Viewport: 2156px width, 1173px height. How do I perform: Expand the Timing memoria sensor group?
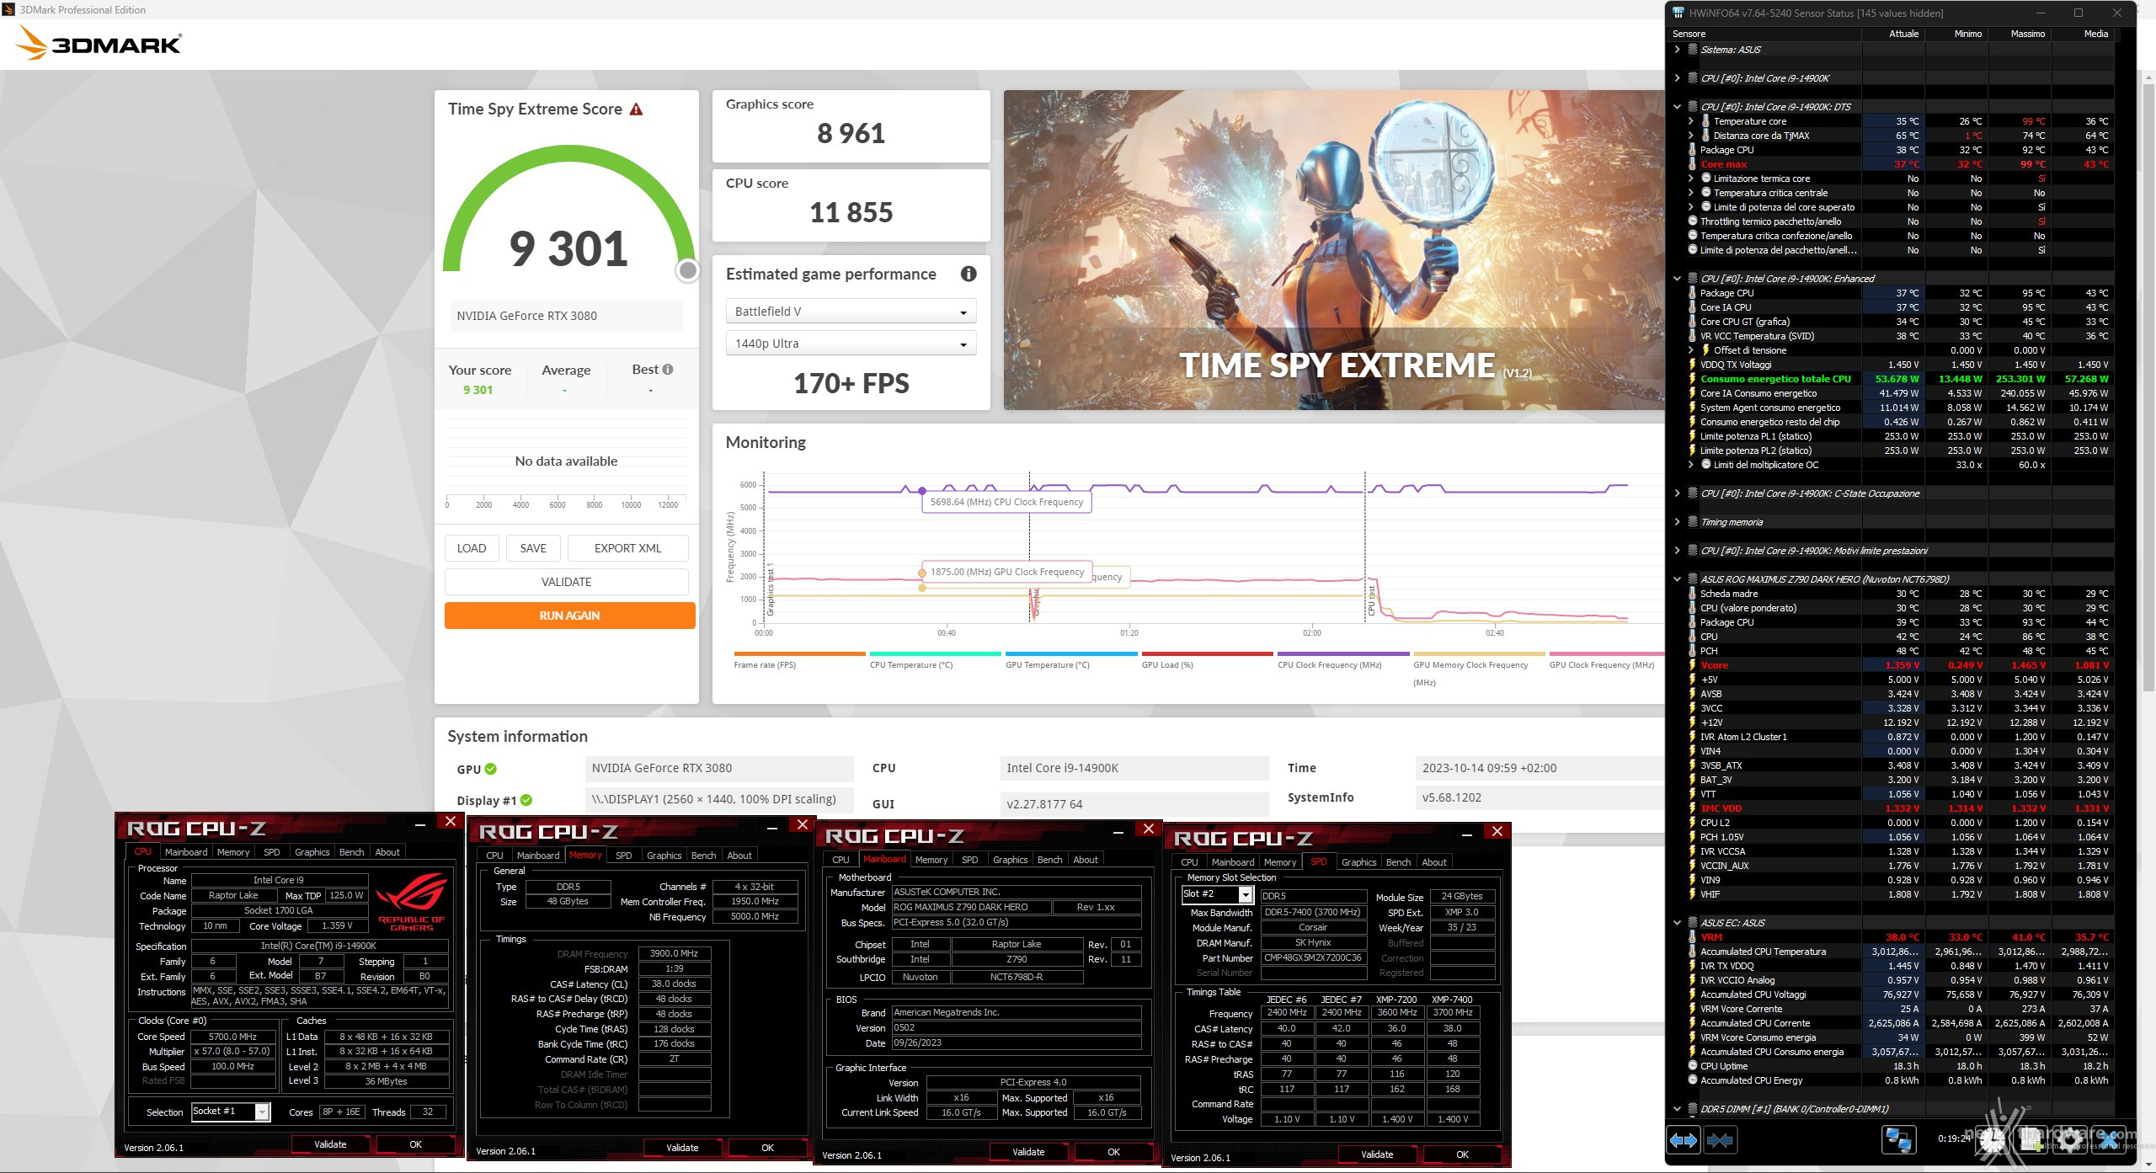[x=1677, y=522]
